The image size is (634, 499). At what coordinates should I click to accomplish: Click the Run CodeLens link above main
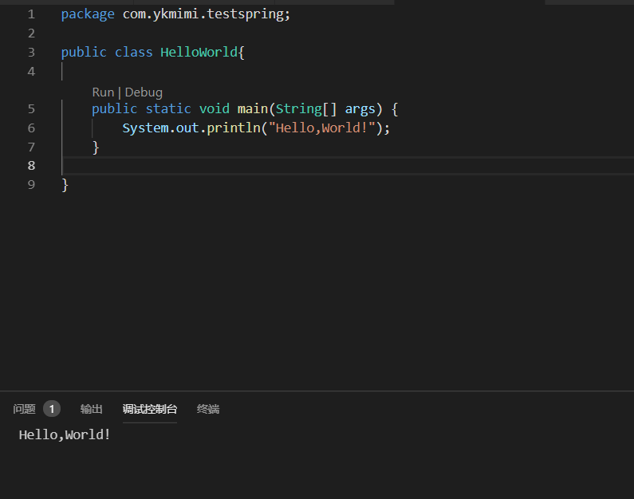[103, 92]
